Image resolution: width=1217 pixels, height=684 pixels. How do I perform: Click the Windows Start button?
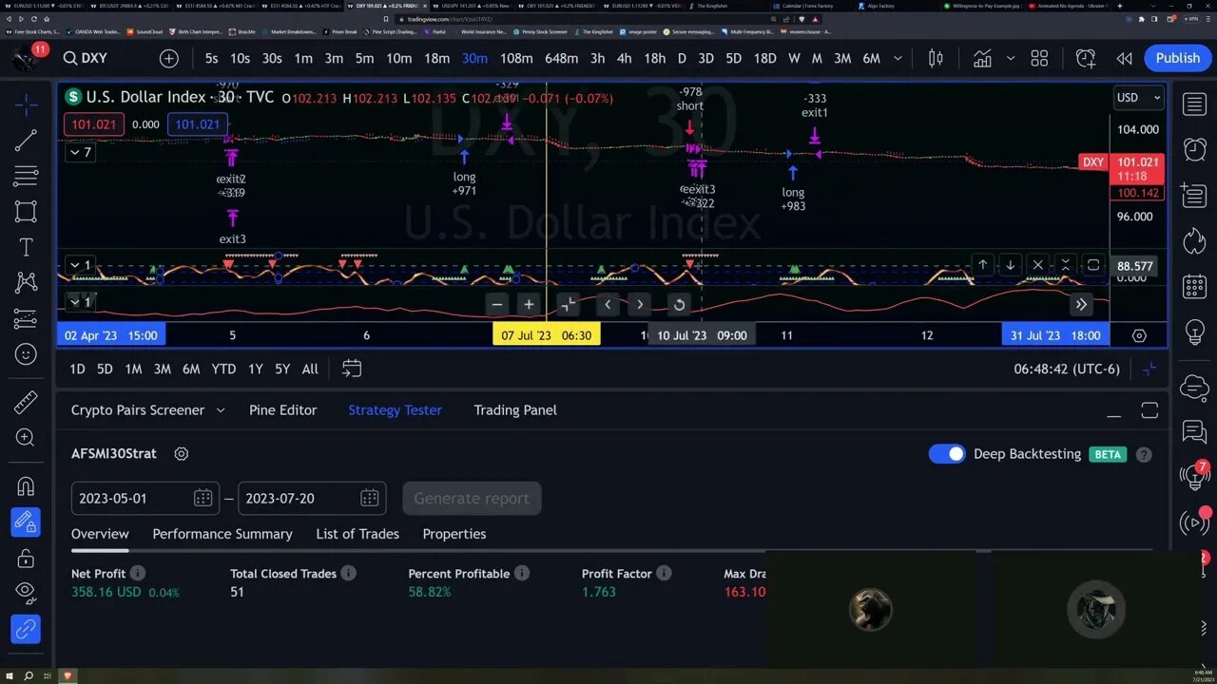pos(8,676)
